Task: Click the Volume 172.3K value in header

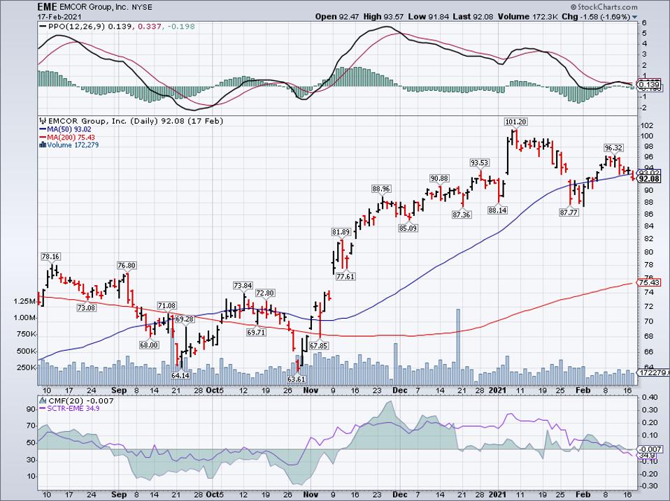Action: coord(528,17)
